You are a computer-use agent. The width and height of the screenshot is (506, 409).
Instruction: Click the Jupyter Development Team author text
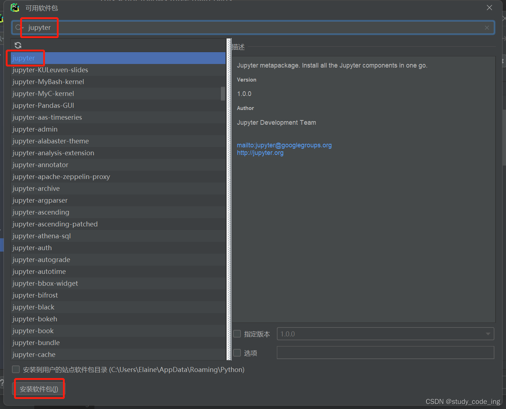point(276,123)
